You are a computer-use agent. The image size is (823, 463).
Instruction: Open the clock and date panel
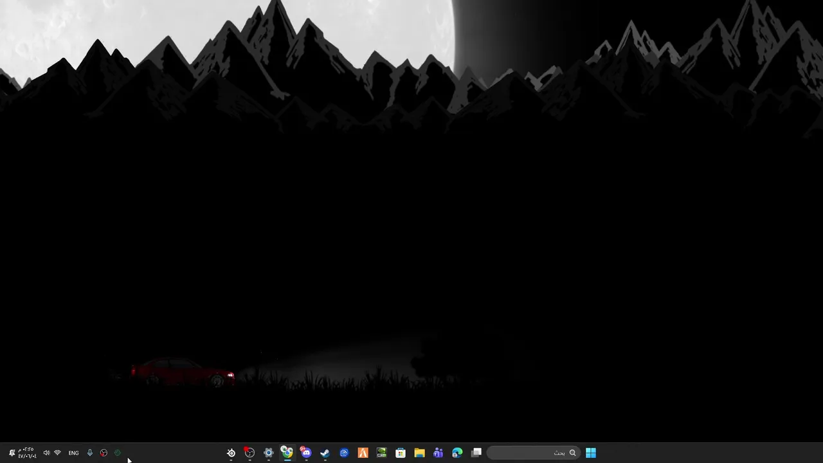pyautogui.click(x=26, y=453)
